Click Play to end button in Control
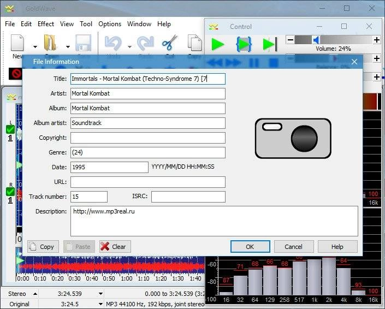 click(270, 44)
